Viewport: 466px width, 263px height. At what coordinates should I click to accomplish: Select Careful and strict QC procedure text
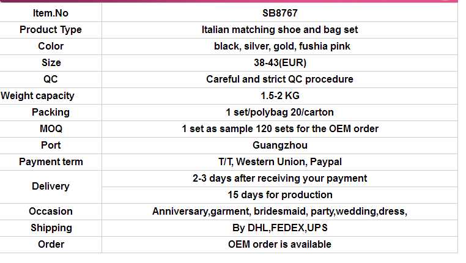coord(279,79)
